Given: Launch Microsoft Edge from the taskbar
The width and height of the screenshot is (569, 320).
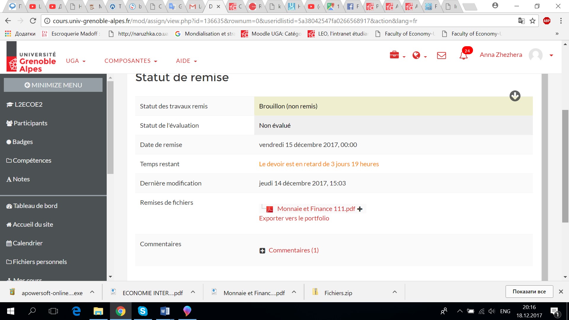Looking at the screenshot, I should pos(76,311).
